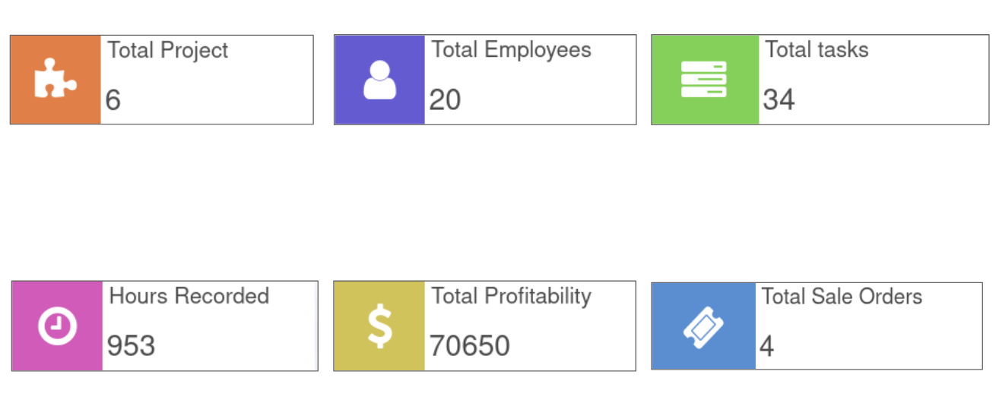This screenshot has width=996, height=406.
Task: Click the green tile's empty left edge
Action: [x=661, y=80]
